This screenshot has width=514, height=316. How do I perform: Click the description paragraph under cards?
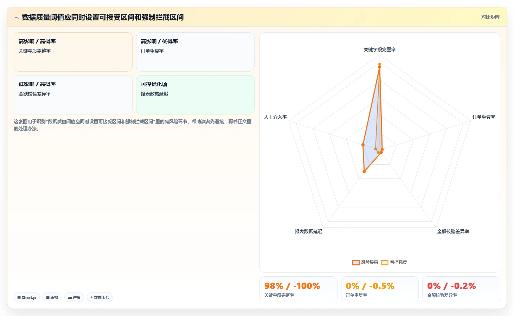coord(133,125)
